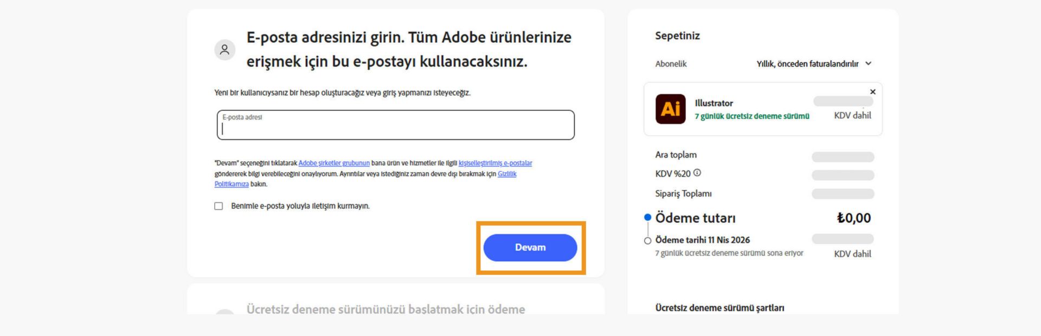Click the user profile icon beside the heading

[225, 50]
